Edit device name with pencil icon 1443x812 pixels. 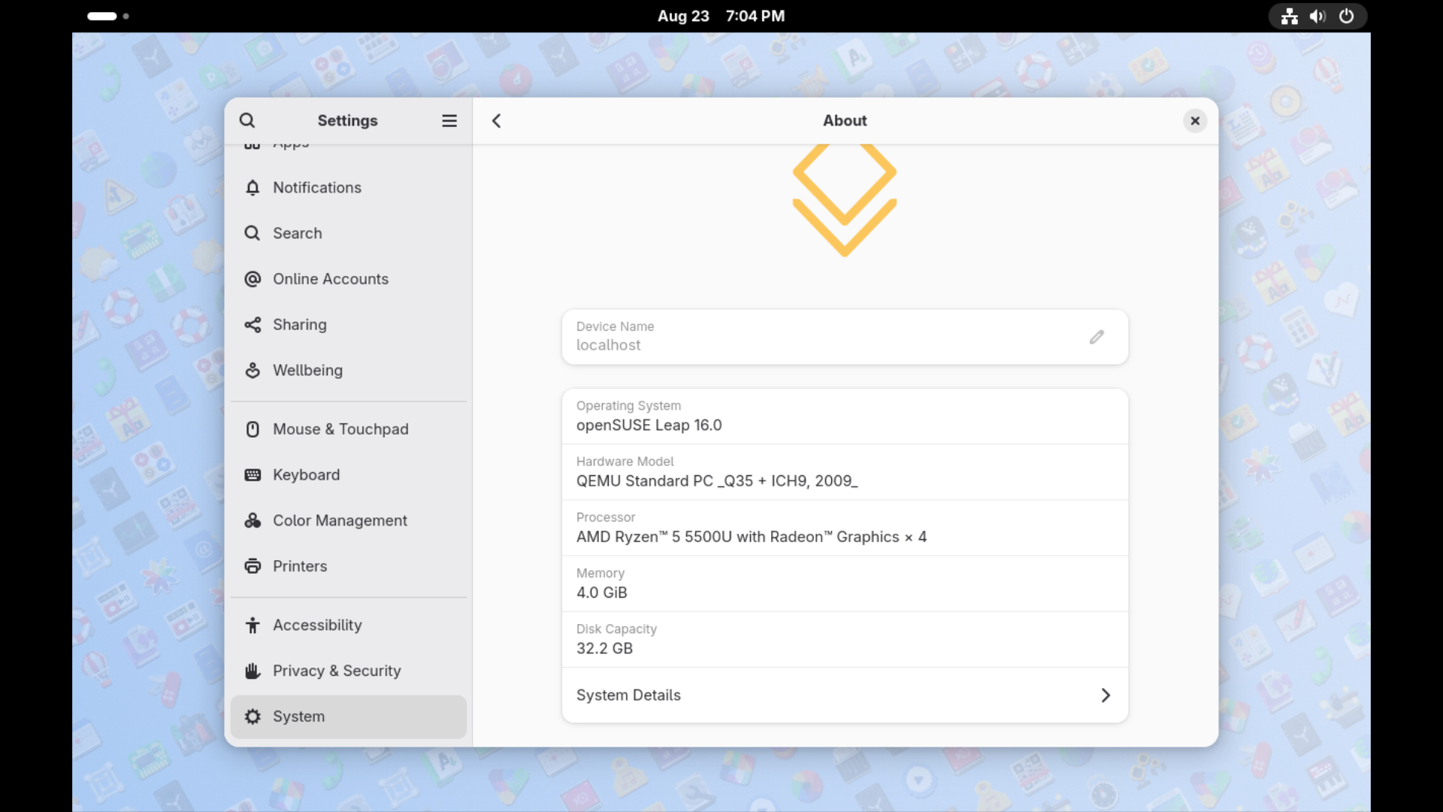pos(1097,337)
